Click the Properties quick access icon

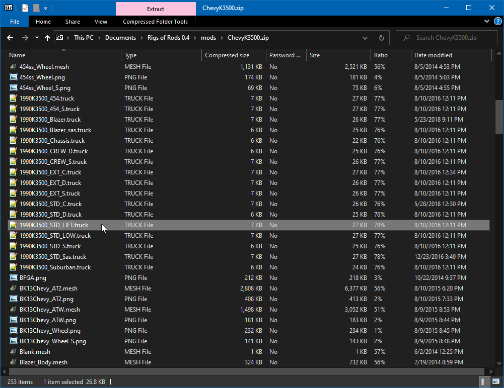[25, 8]
